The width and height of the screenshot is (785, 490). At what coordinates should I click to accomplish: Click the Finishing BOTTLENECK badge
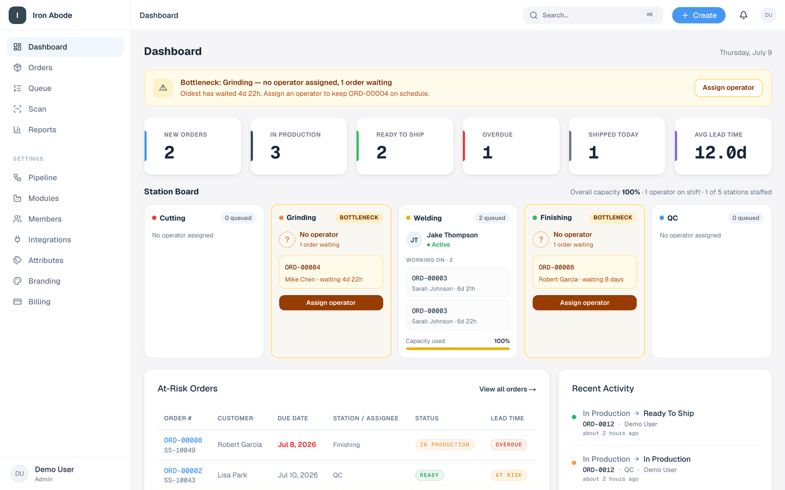pyautogui.click(x=613, y=217)
